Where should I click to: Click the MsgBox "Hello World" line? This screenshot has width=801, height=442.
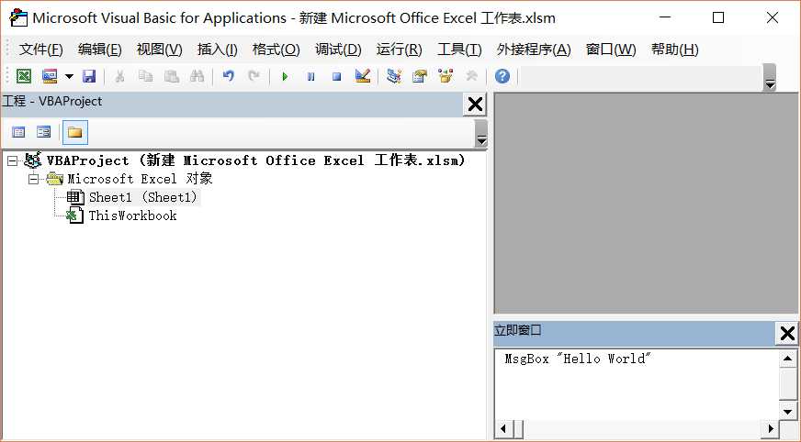578,359
